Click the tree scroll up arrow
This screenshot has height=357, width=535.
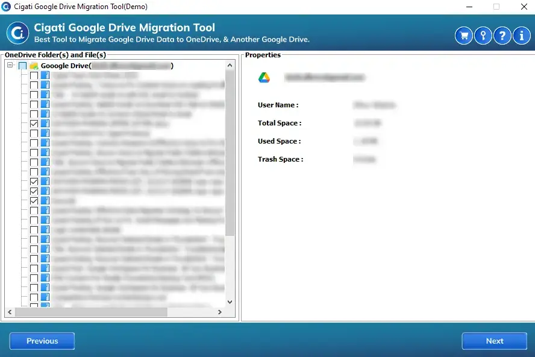pyautogui.click(x=230, y=65)
